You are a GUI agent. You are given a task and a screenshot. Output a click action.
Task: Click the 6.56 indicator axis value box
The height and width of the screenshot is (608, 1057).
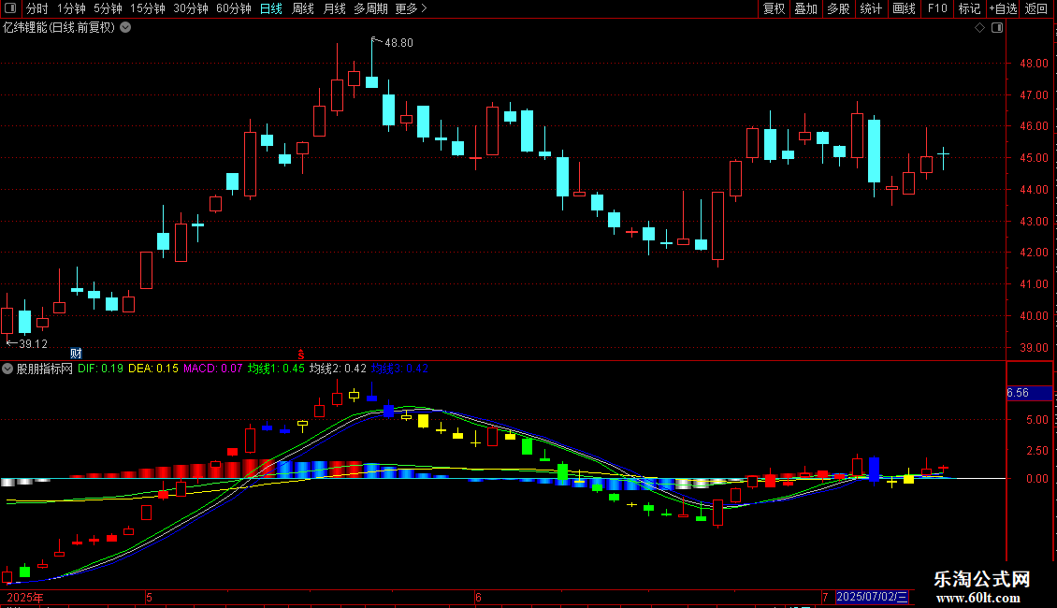(1029, 393)
